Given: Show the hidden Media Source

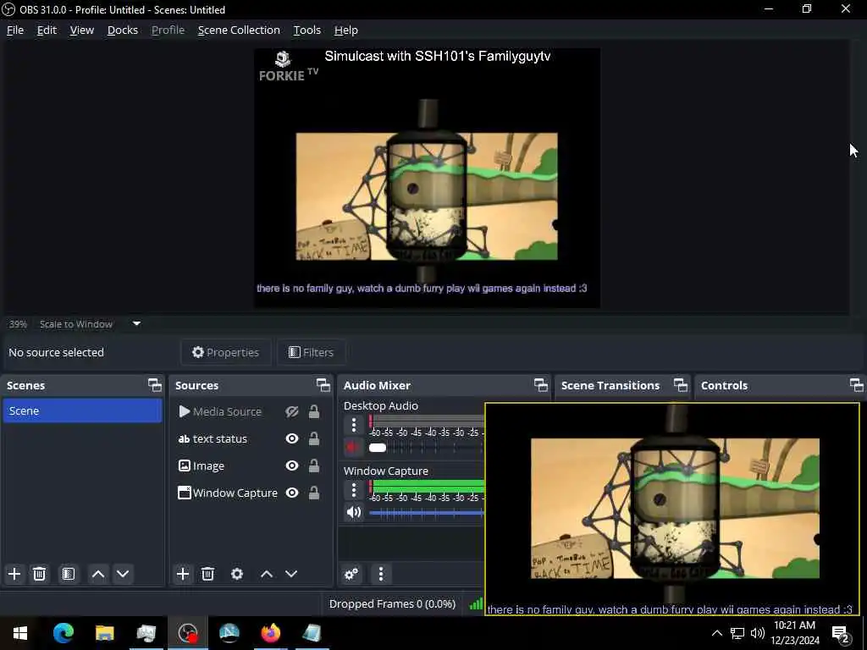Looking at the screenshot, I should [x=292, y=411].
